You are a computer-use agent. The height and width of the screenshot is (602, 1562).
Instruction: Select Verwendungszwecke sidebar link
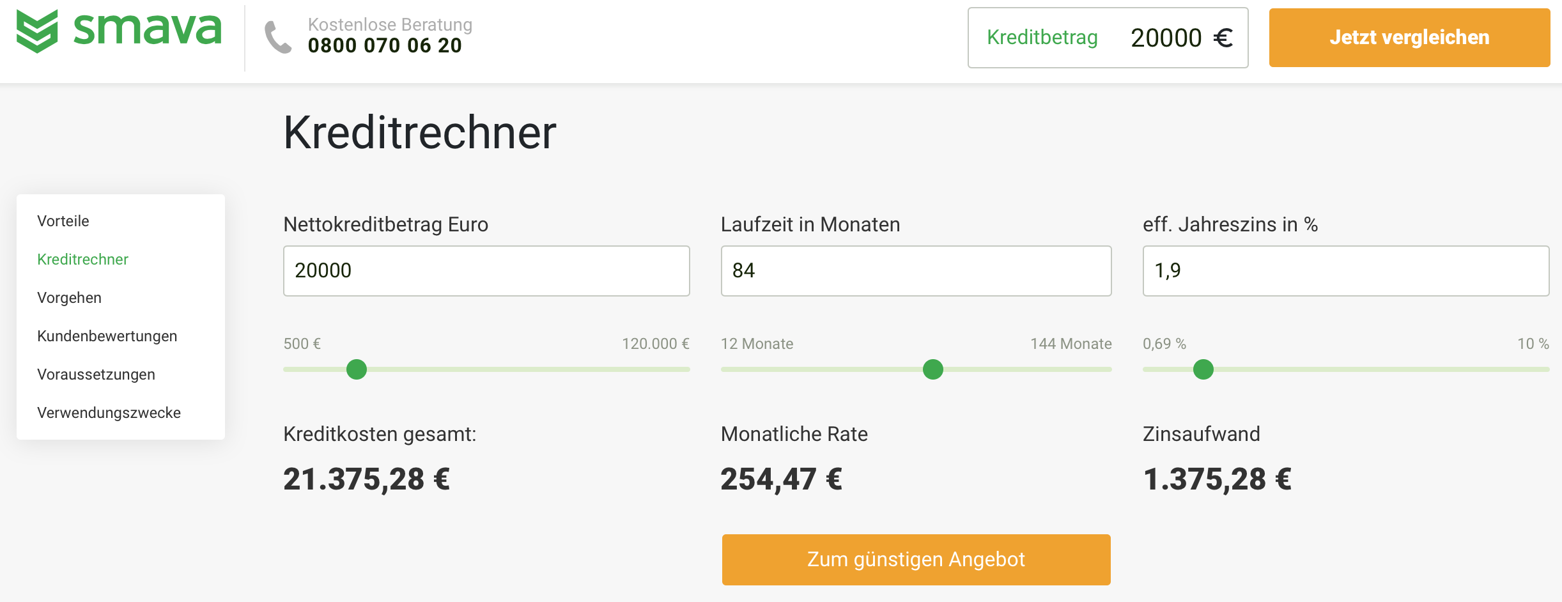tap(109, 413)
